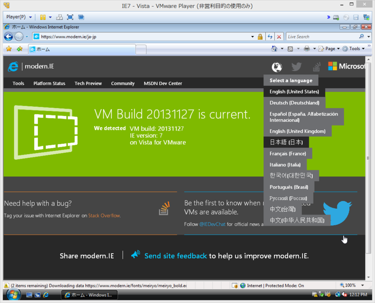Click the Send site feedback link

(x=175, y=256)
